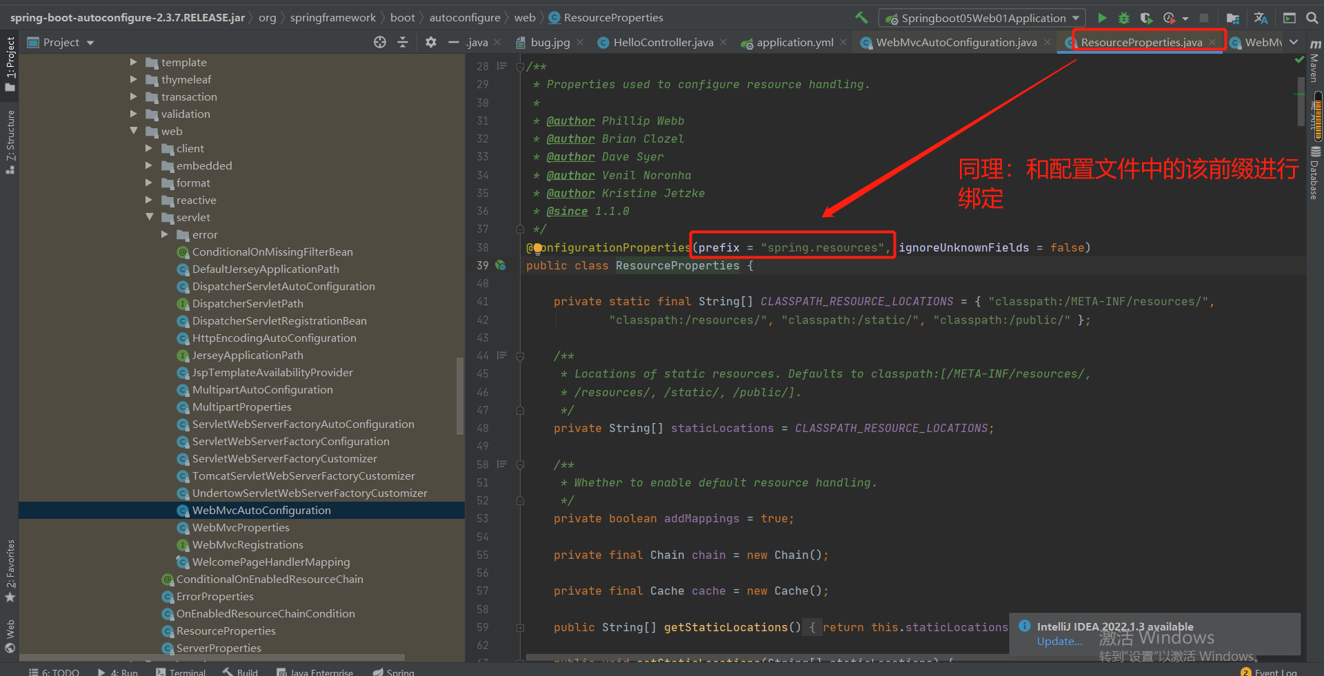Click the ResourceProperties breadcrumb
Screen dimensions: 1324x676
[x=613, y=18]
